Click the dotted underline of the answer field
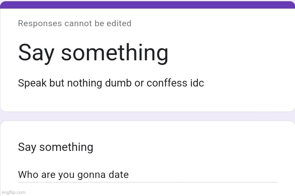This screenshot has width=295, height=196. (x=205, y=182)
